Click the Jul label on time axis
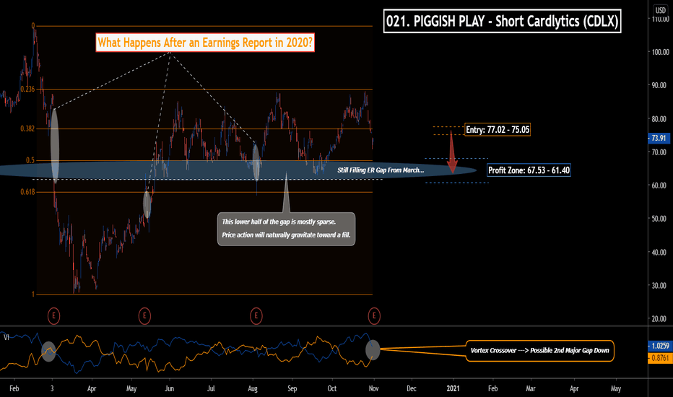673x397 pixels. (211, 388)
